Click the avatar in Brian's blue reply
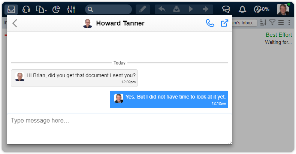Image resolution: width=296 pixels, height=154 pixels. pos(119,98)
